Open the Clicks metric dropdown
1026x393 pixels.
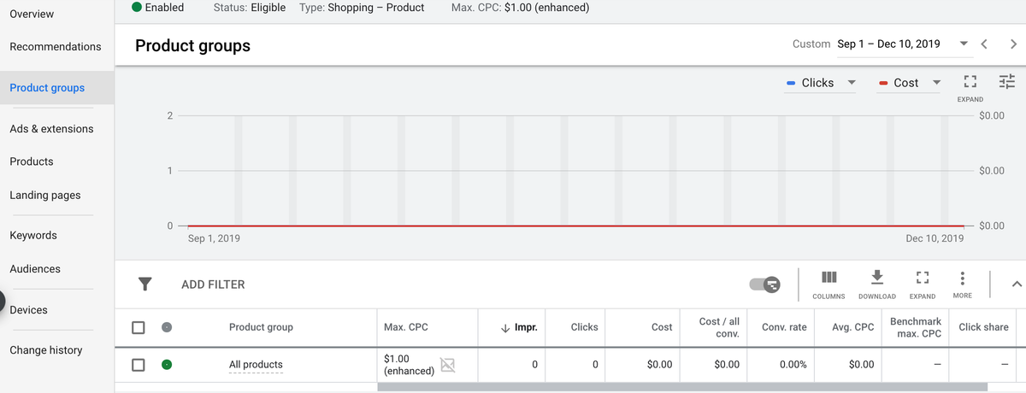pos(821,83)
